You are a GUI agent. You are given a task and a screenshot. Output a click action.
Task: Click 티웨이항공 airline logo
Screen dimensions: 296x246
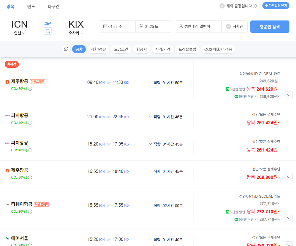pos(7,204)
